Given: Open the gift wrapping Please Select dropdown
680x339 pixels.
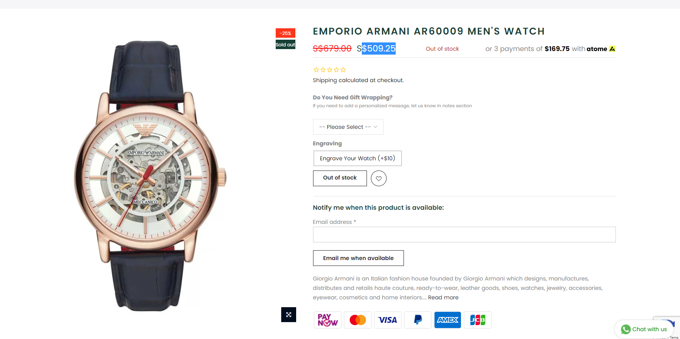Looking at the screenshot, I should coord(348,127).
